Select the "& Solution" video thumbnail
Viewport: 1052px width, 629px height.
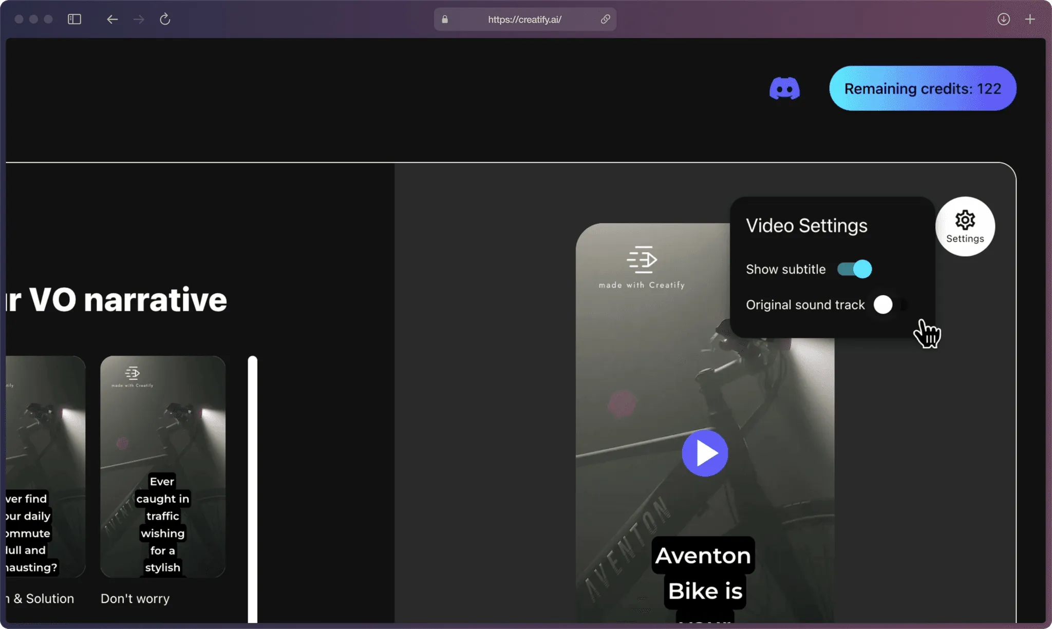(46, 466)
